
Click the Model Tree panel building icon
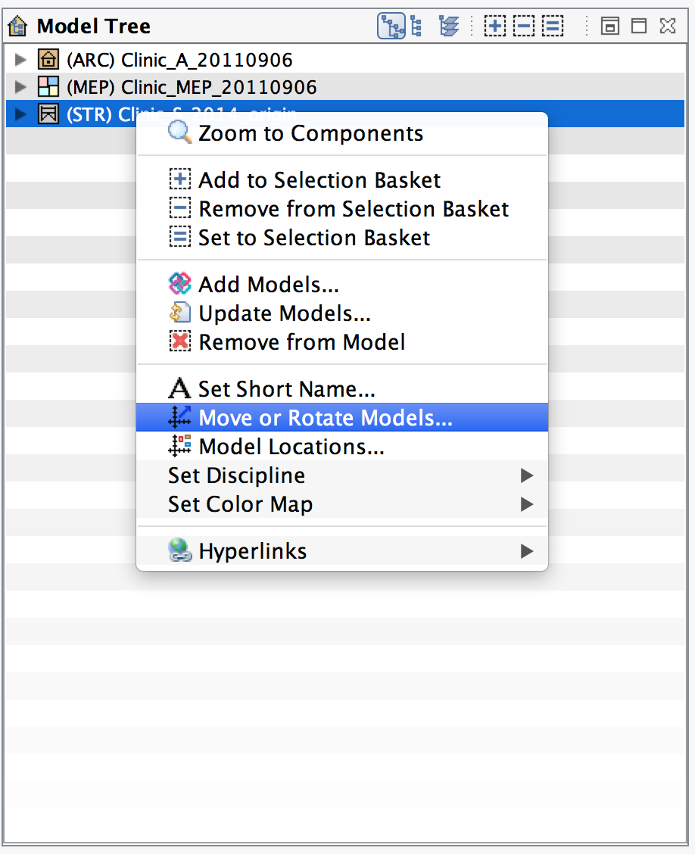coord(17,25)
